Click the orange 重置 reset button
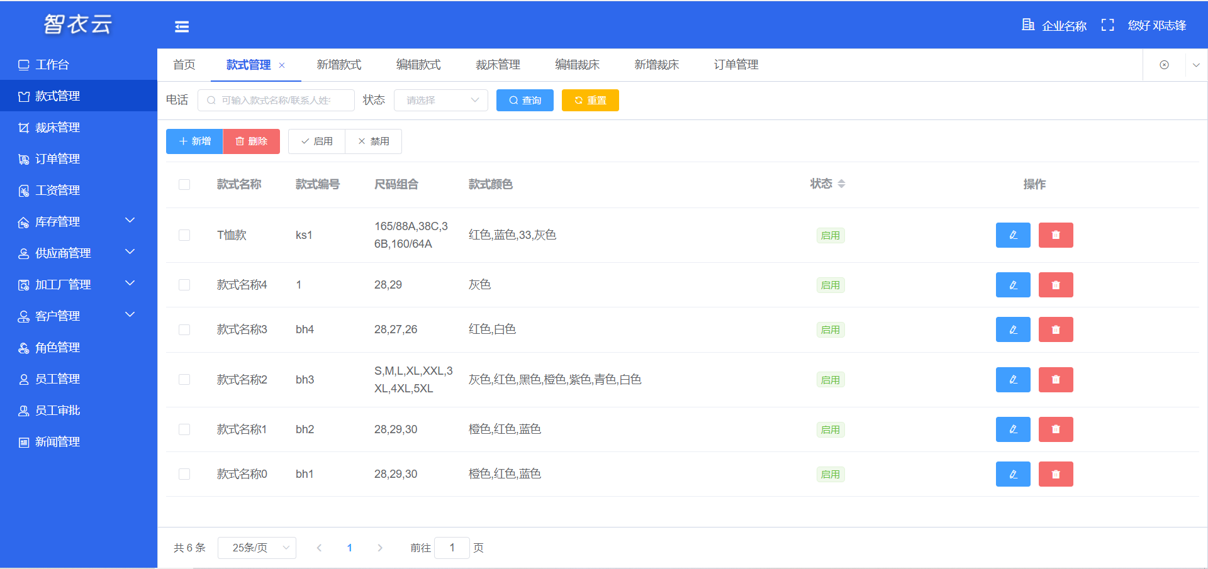The width and height of the screenshot is (1208, 569). [x=590, y=100]
